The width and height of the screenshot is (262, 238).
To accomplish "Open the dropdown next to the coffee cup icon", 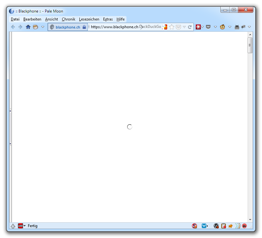I will tap(43, 27).
